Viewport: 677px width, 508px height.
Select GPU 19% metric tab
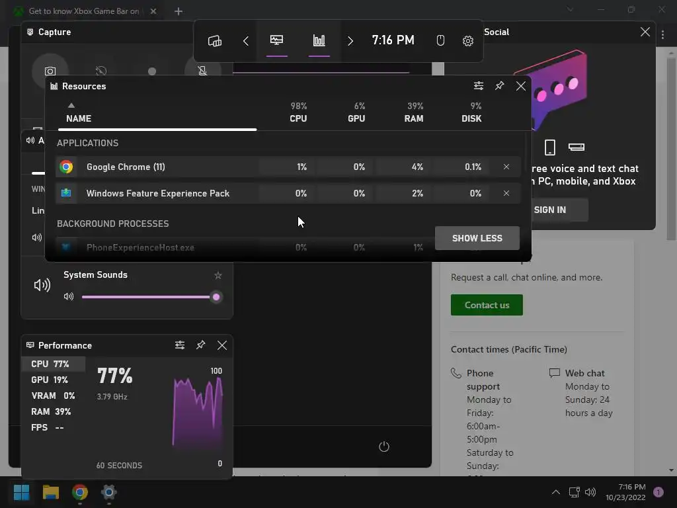click(54, 380)
